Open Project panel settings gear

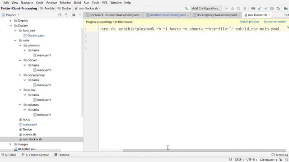pyautogui.click(x=74, y=15)
